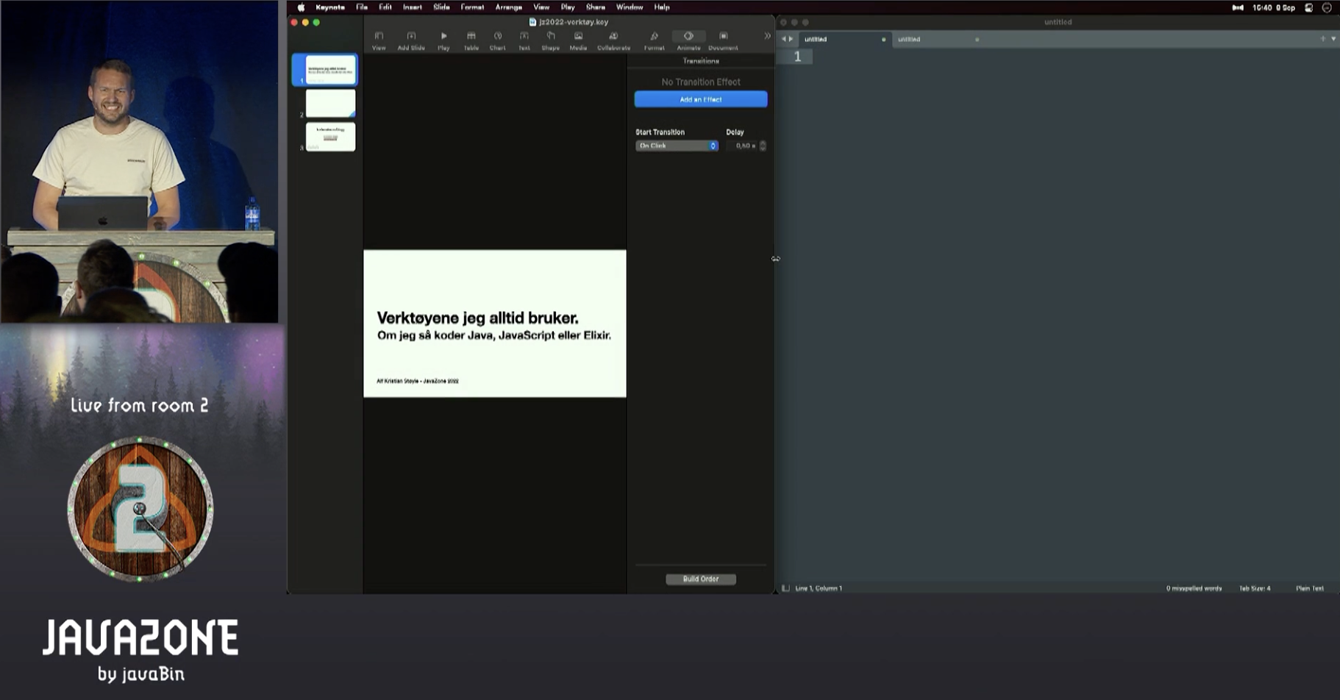Toggle the Sublime Text side bar icon
This screenshot has width=1340, height=700.
[x=785, y=588]
